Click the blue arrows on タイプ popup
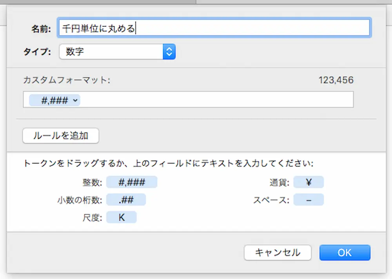Screen dimensions: 392x279 pyautogui.click(x=169, y=51)
